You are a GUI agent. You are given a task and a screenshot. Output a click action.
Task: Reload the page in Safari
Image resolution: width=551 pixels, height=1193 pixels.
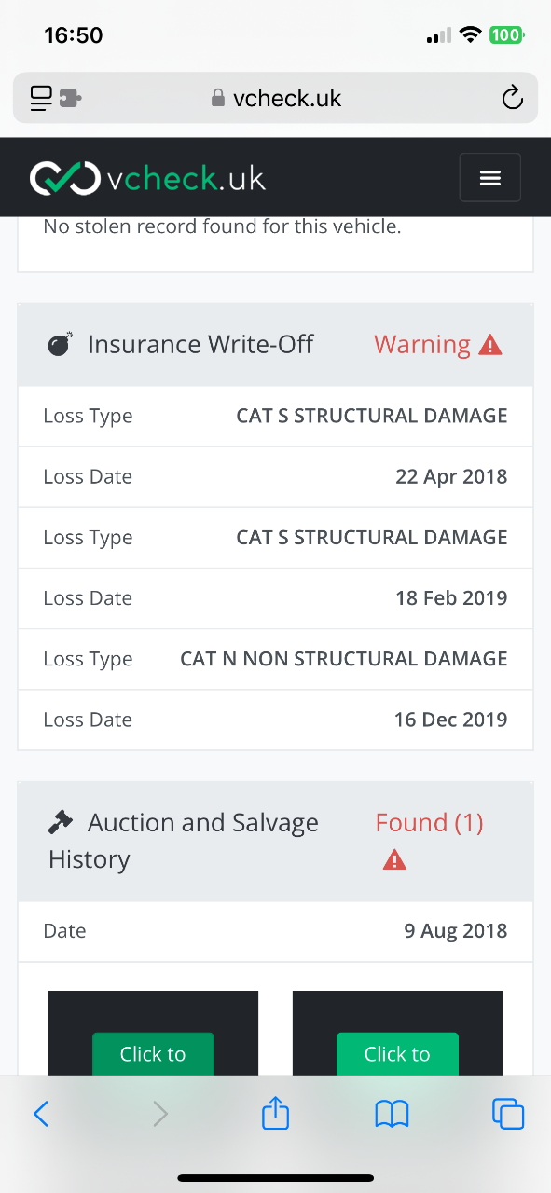click(512, 98)
